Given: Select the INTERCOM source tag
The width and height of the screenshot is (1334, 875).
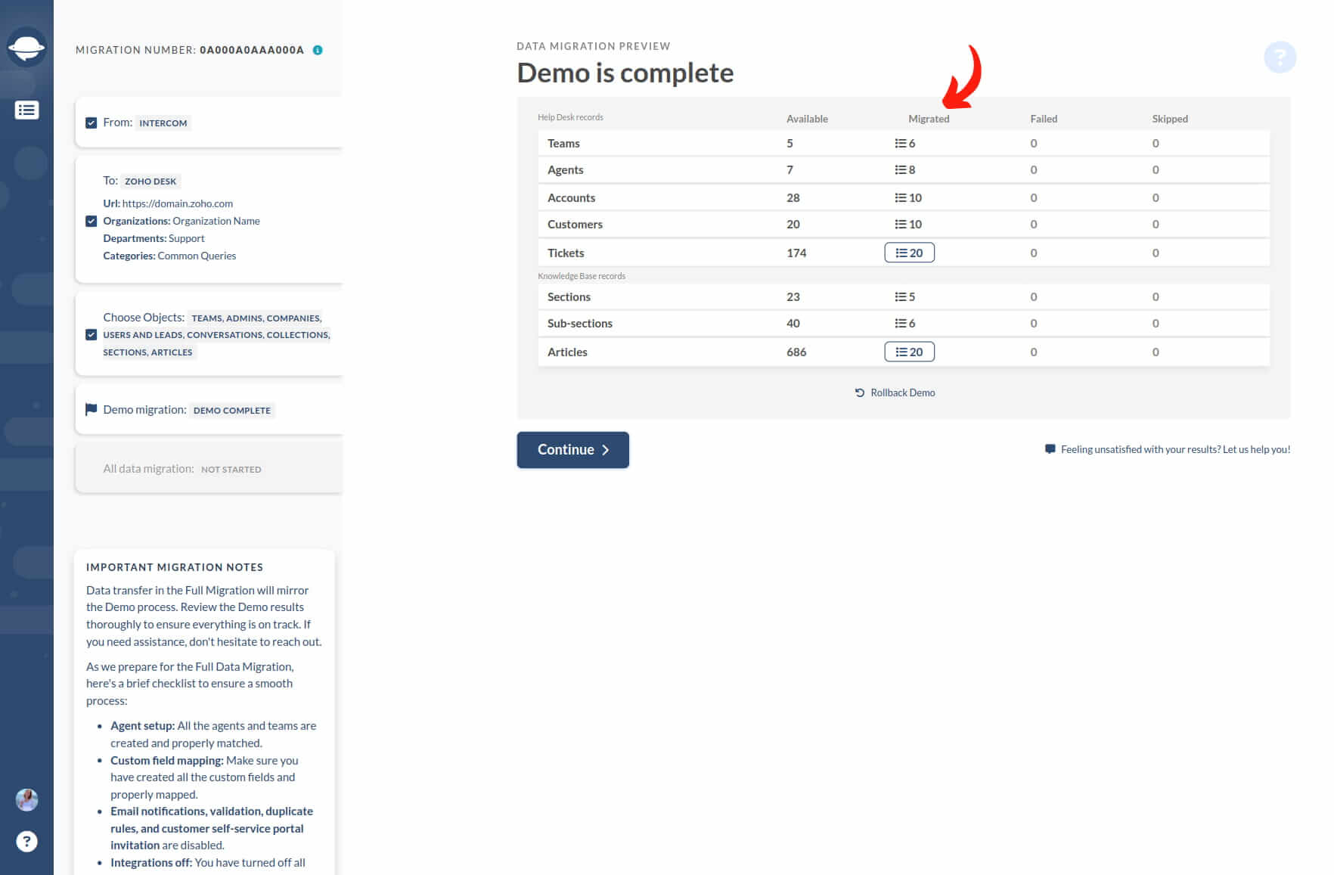Looking at the screenshot, I should (163, 123).
